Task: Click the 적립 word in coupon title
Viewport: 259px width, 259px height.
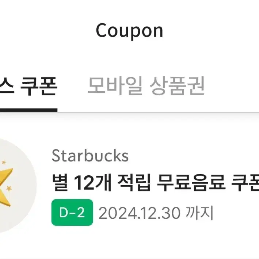Action: 134,183
